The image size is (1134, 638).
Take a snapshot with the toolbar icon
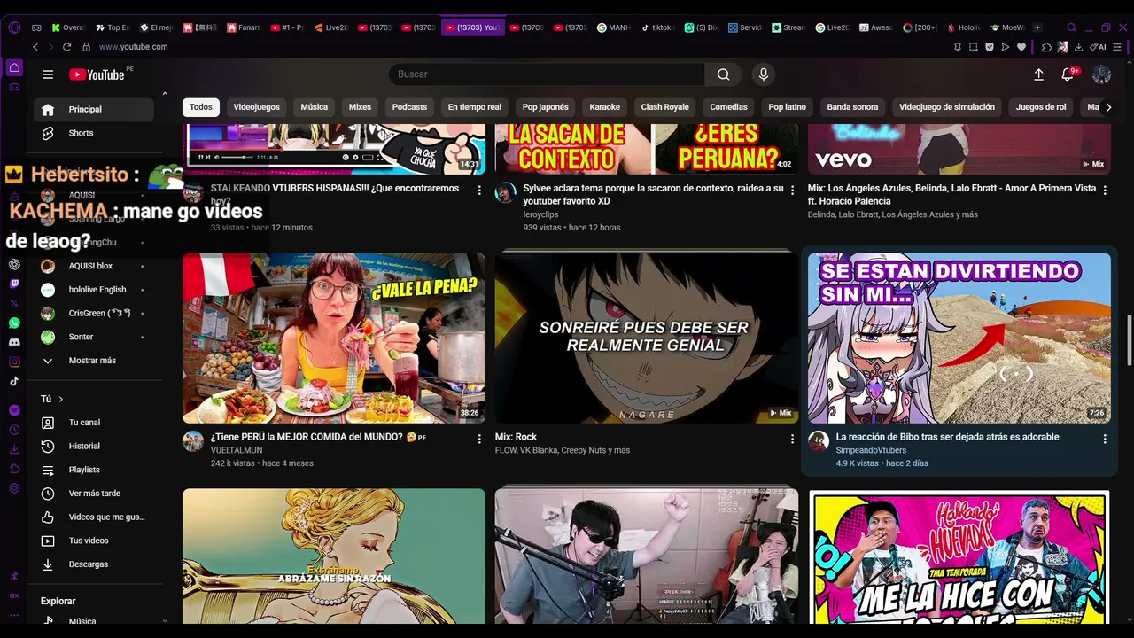click(x=974, y=47)
